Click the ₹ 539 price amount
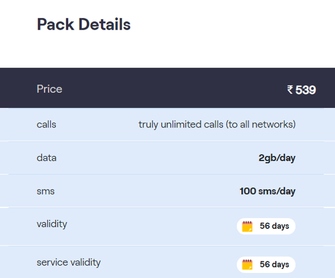This screenshot has width=335, height=278. click(x=301, y=89)
